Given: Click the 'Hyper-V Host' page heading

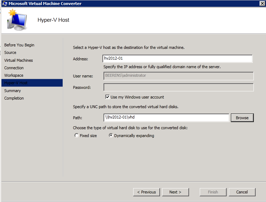Looking at the screenshot, I should (53, 20).
